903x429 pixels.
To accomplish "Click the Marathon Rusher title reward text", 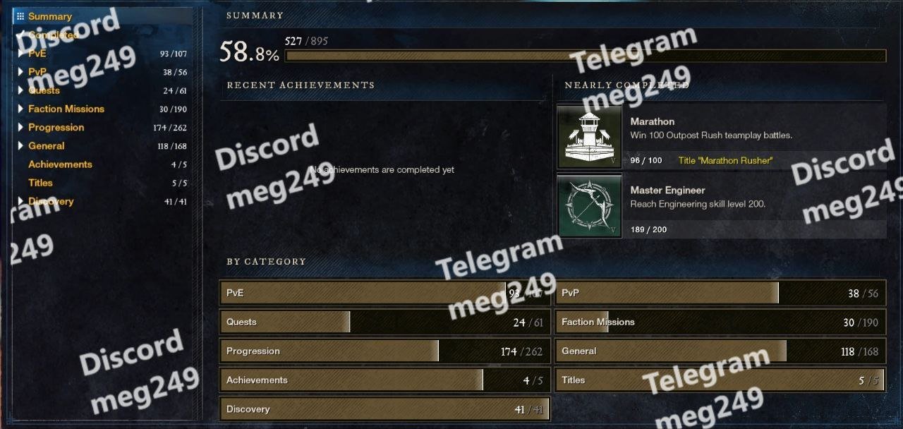I will (725, 160).
